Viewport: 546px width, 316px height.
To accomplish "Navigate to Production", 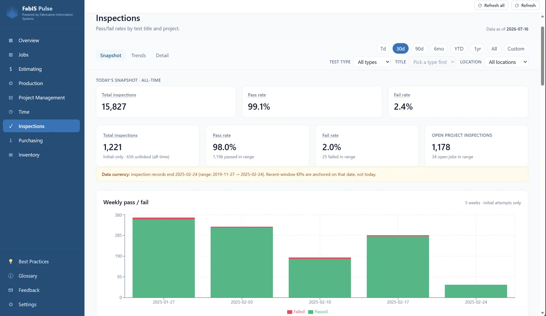I will [x=41, y=84].
